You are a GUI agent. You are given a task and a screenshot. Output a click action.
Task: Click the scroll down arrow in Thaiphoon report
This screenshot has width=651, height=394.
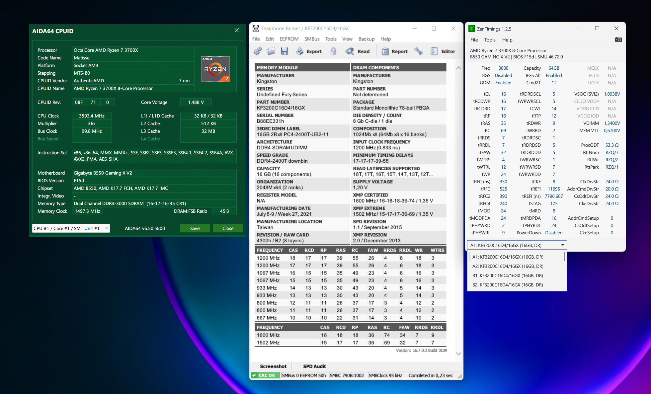[458, 354]
